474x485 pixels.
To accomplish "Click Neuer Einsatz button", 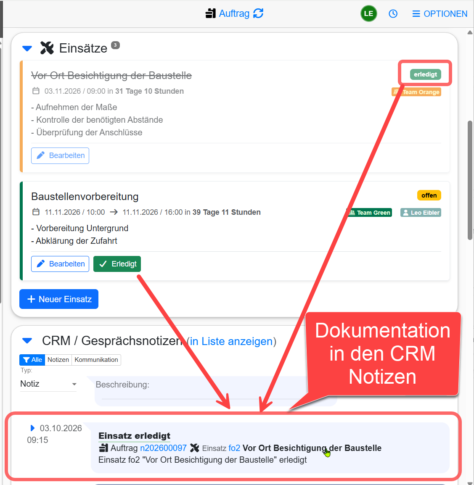I will pyautogui.click(x=59, y=299).
